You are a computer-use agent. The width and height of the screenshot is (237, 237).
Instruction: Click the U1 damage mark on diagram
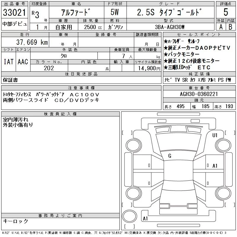pos(215,135)
